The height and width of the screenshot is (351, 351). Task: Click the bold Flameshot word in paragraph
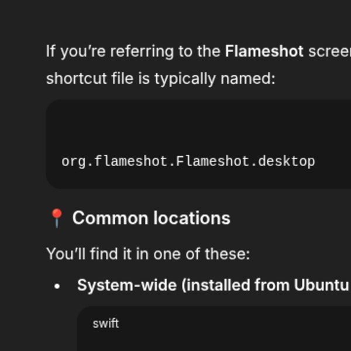pyautogui.click(x=264, y=51)
